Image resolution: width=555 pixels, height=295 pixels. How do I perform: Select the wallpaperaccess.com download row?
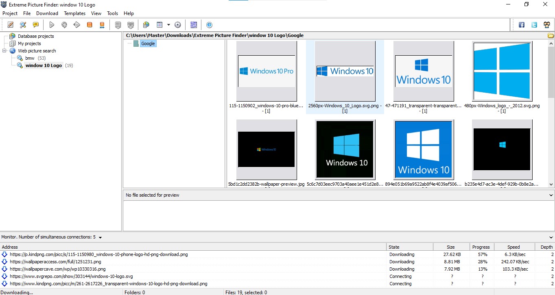(x=277, y=262)
